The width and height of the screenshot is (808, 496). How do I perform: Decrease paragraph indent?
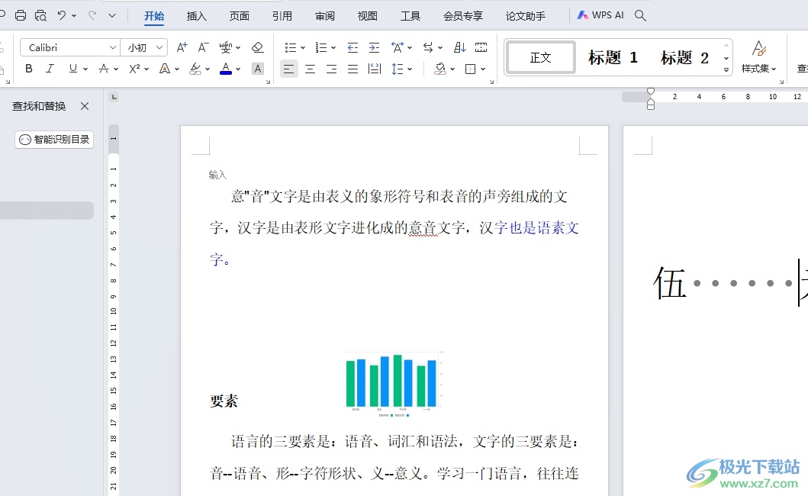point(352,47)
